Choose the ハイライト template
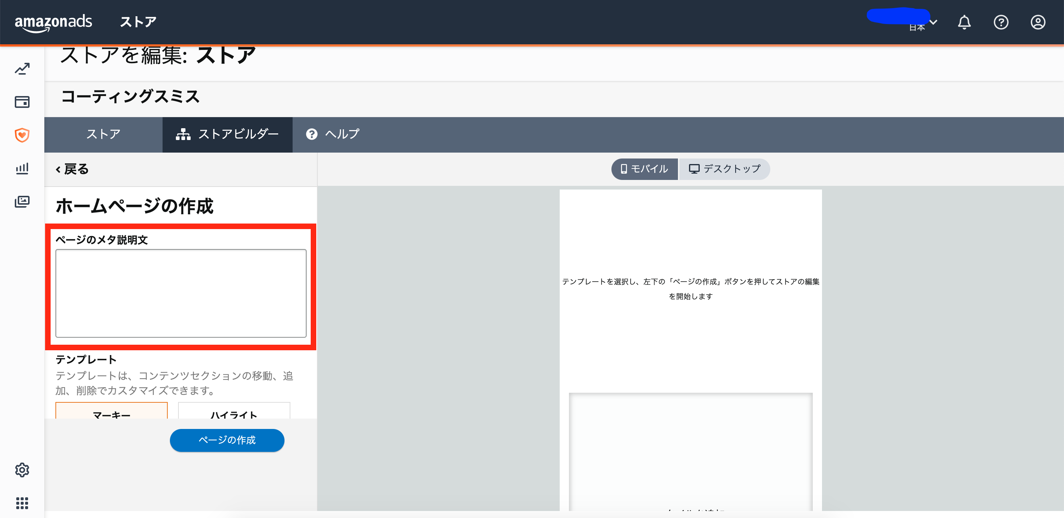 pyautogui.click(x=234, y=411)
